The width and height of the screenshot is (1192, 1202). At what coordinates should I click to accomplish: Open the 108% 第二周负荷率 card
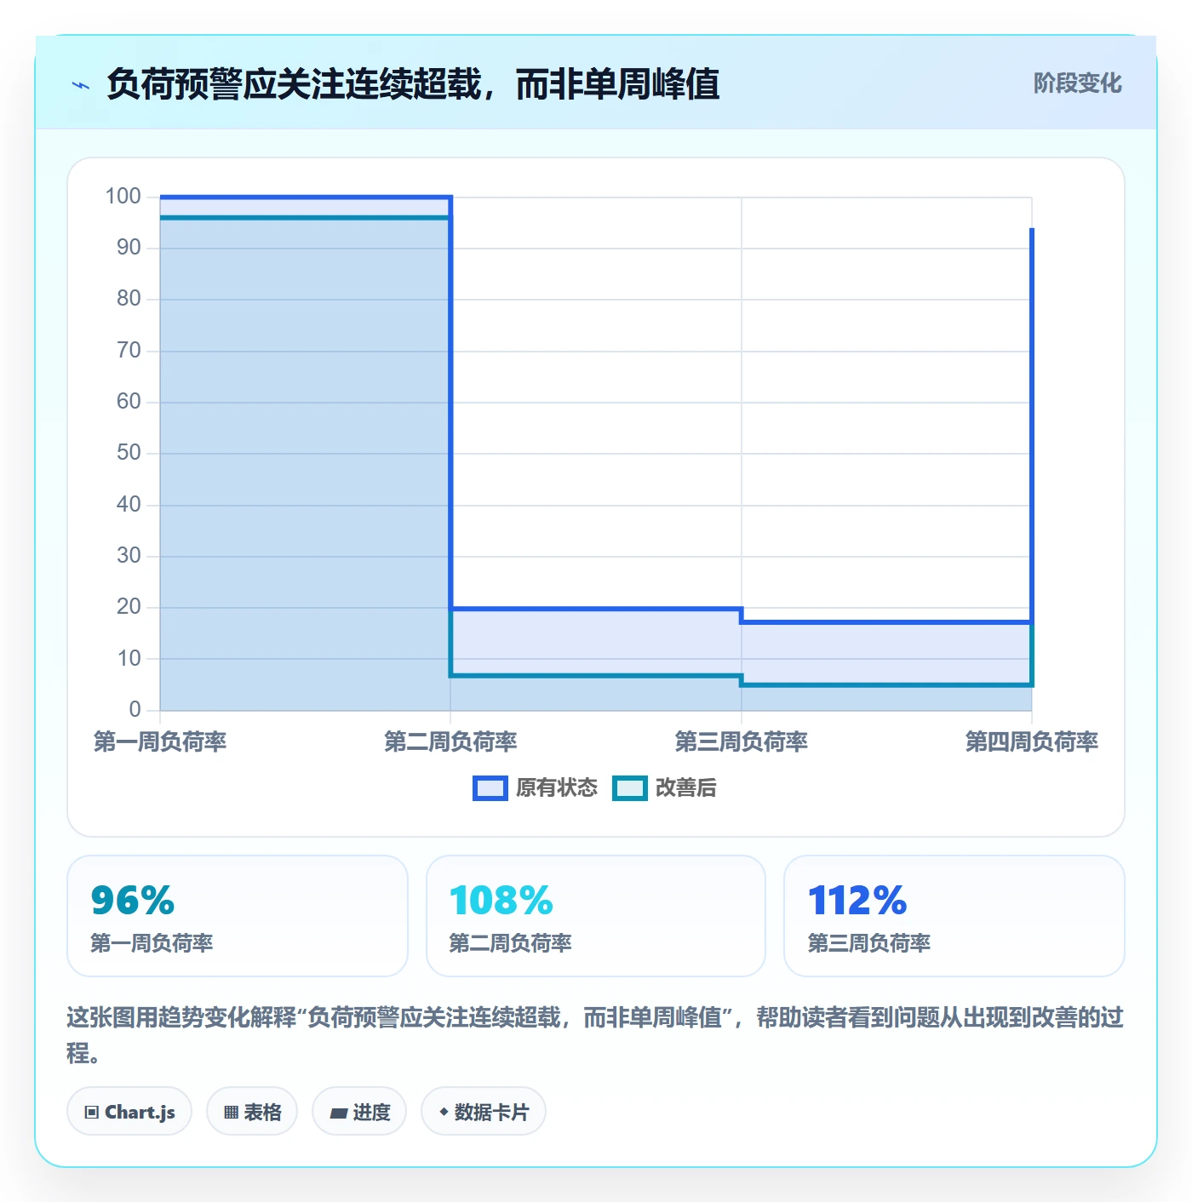click(x=596, y=916)
